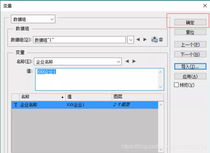Click the 复位 button
Image resolution: width=210 pixels, height=153 pixels.
coord(190,32)
